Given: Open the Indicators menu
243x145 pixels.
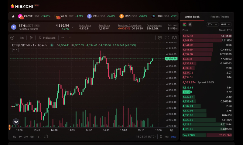Looking at the screenshot, I should pos(47,38).
